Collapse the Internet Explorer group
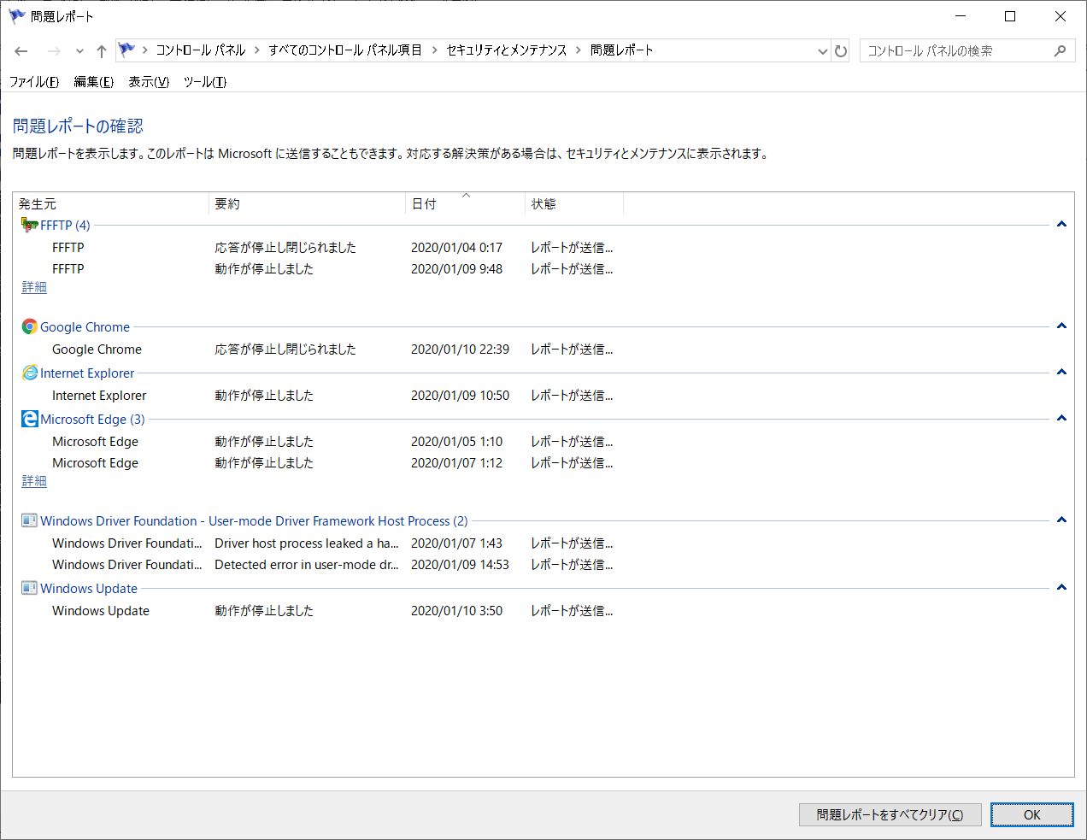 tap(1061, 373)
